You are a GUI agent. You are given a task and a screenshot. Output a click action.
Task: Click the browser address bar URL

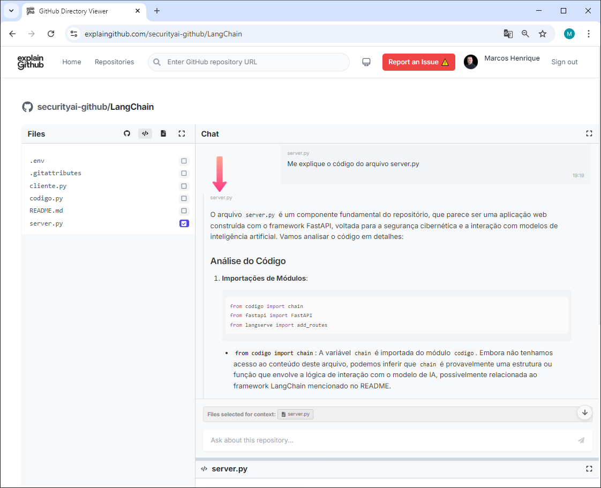tap(163, 34)
